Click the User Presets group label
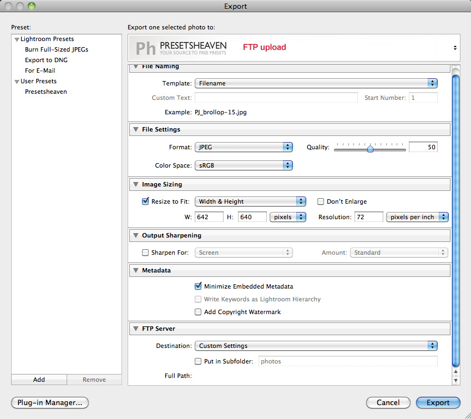 tap(38, 81)
